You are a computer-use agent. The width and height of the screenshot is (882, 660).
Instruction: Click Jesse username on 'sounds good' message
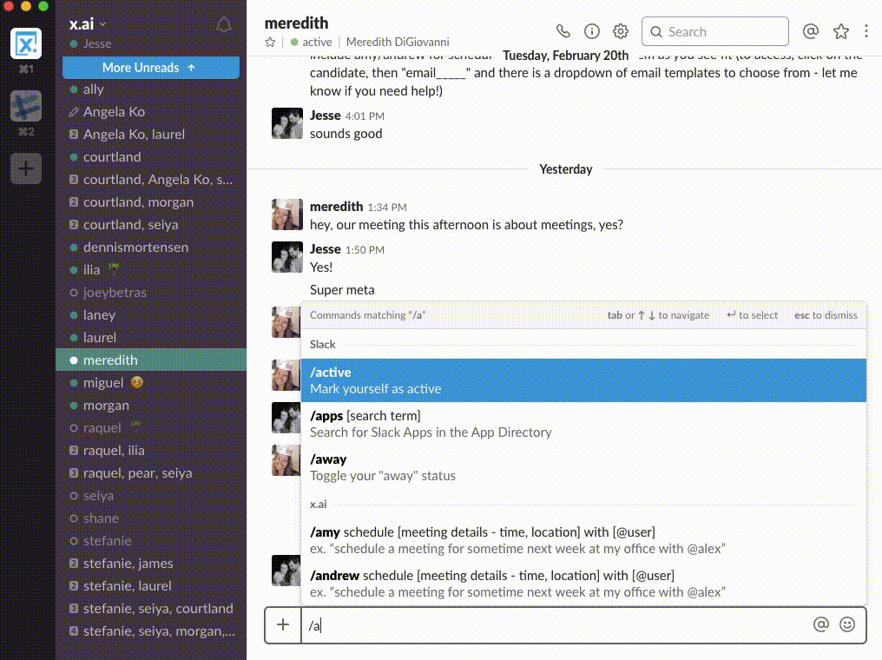pos(326,115)
